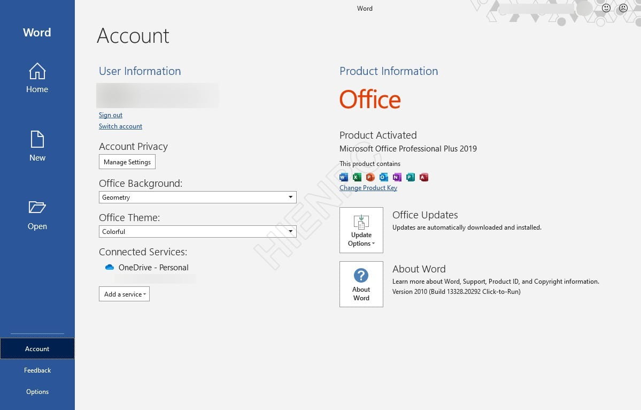Click the OneDrive cloud icon
This screenshot has width=641, height=410.
(x=109, y=267)
